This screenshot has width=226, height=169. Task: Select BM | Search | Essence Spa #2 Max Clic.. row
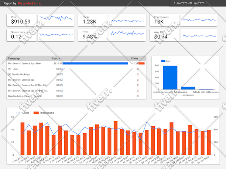click(x=76, y=85)
